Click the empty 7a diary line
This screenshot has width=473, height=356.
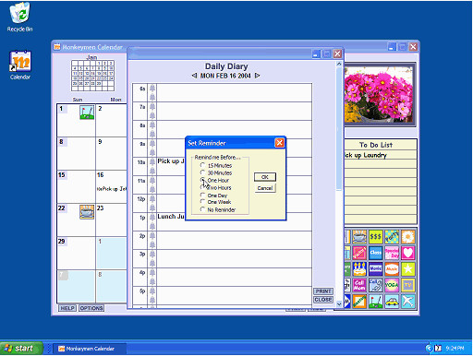234,112
